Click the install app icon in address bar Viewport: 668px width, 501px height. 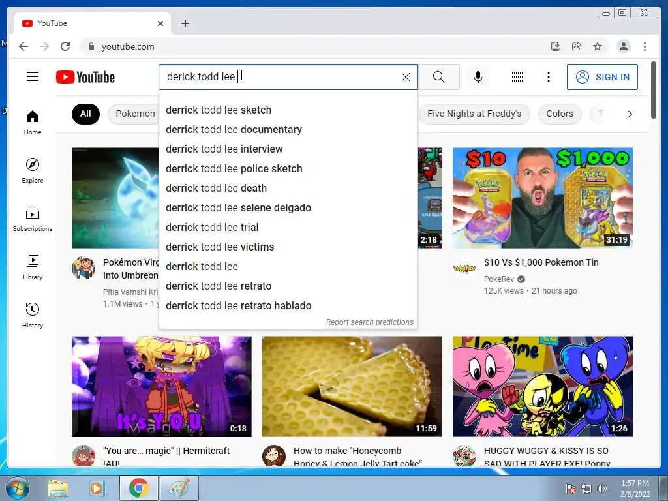click(x=556, y=46)
